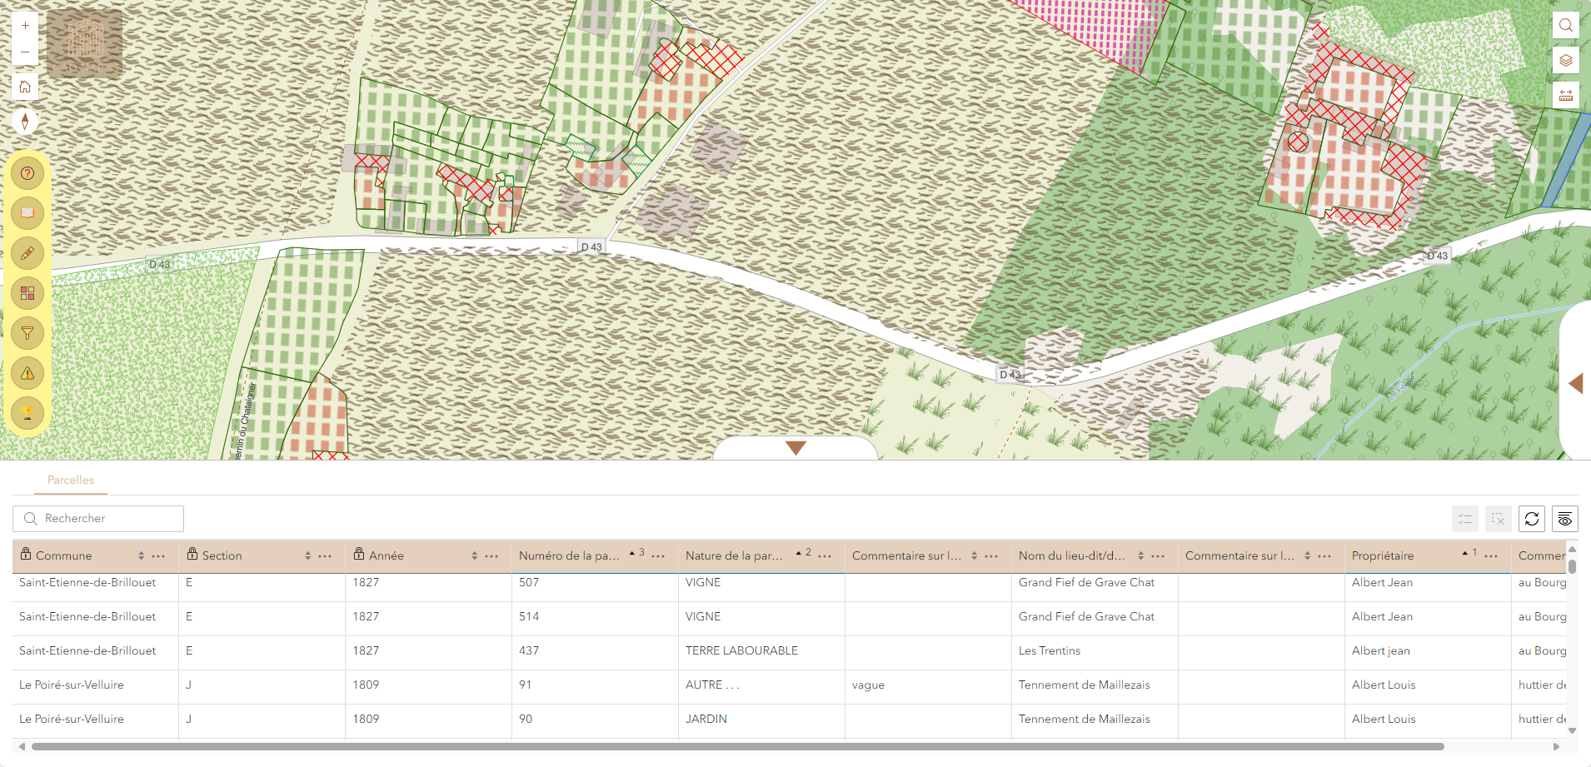Collapse the table with down triangle
This screenshot has height=767, width=1591.
(795, 448)
